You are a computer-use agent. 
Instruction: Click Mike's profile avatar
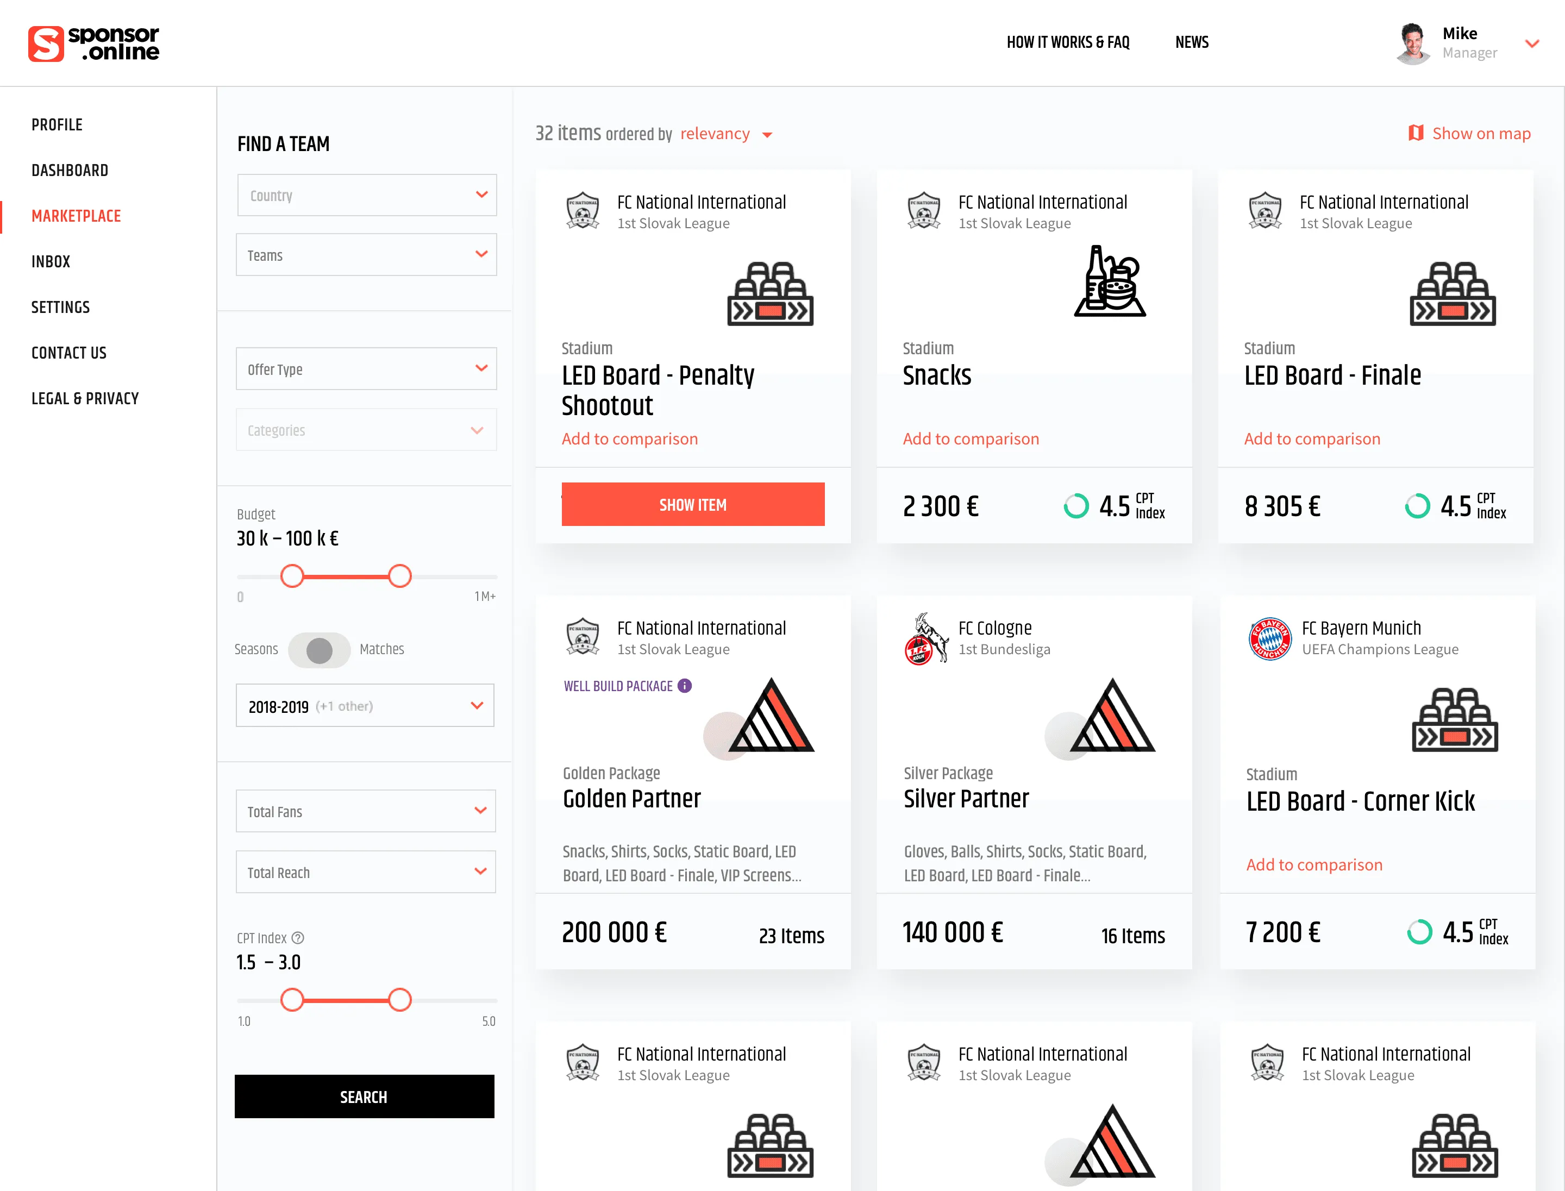click(1412, 43)
